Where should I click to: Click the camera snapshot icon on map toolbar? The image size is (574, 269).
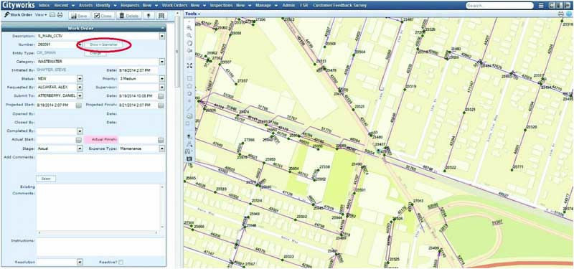pyautogui.click(x=189, y=159)
